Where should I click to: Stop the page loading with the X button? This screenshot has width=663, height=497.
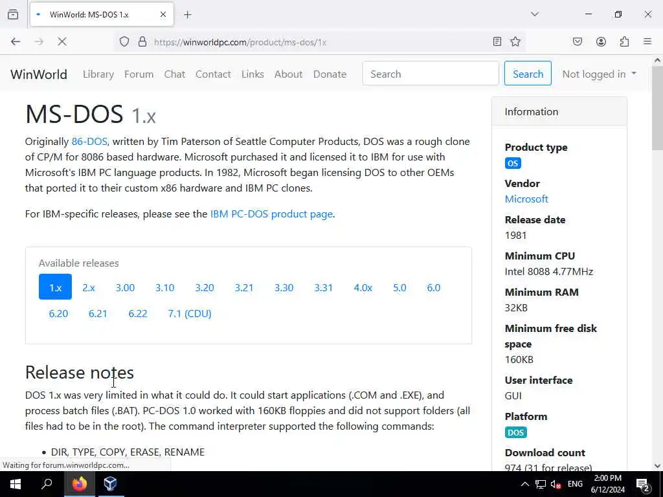(x=62, y=41)
